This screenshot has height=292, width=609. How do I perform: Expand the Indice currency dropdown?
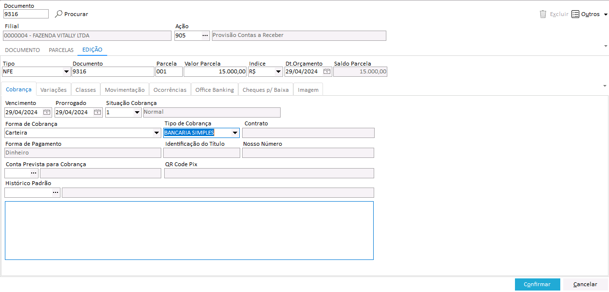click(x=278, y=72)
